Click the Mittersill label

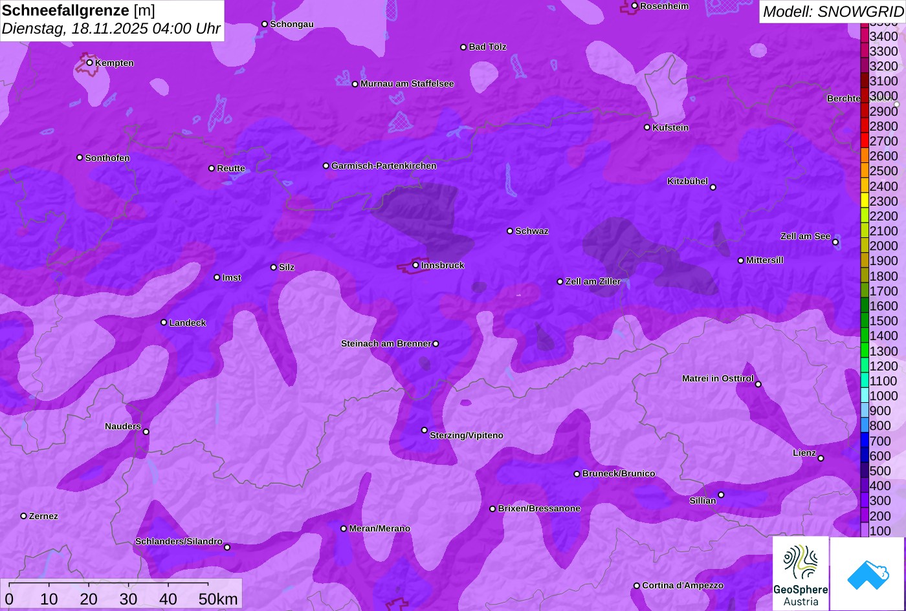765,260
